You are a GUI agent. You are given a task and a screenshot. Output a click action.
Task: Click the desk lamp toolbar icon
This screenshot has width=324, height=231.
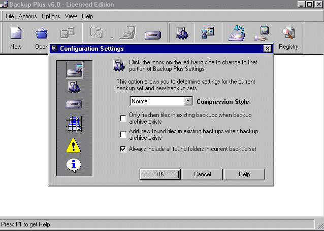(237, 33)
